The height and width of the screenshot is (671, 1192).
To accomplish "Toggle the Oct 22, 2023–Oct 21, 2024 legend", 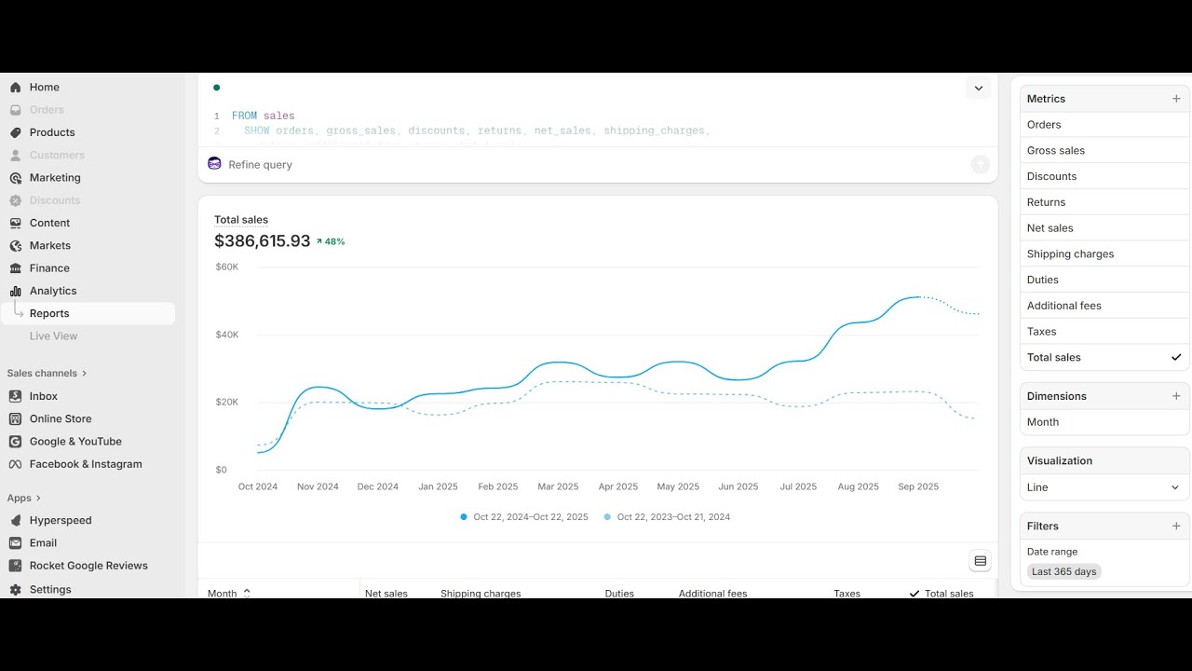I will pyautogui.click(x=667, y=517).
